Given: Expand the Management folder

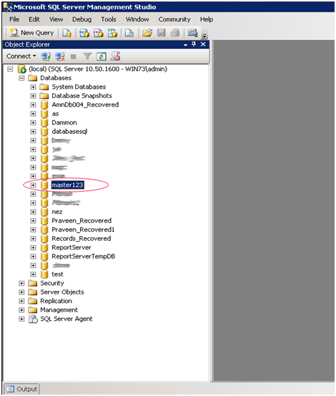Looking at the screenshot, I should [x=21, y=310].
